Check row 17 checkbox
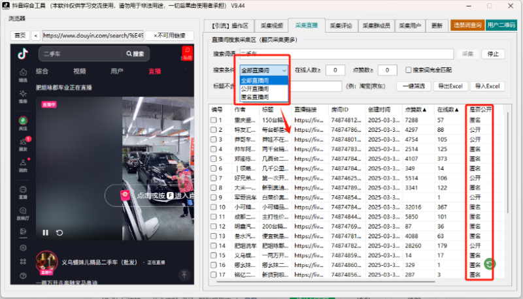523x299 pixels. pyautogui.click(x=214, y=274)
